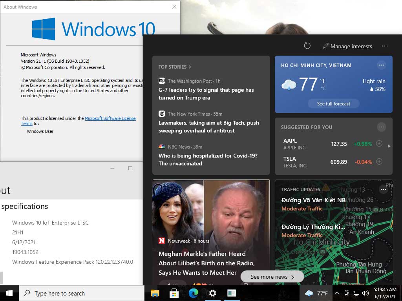The width and height of the screenshot is (402, 301).
Task: Open Meghan Markle's Father Newsweek story
Action: (x=206, y=263)
